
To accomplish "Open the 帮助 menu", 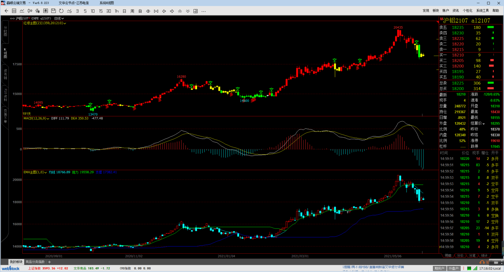I will 496,11.
